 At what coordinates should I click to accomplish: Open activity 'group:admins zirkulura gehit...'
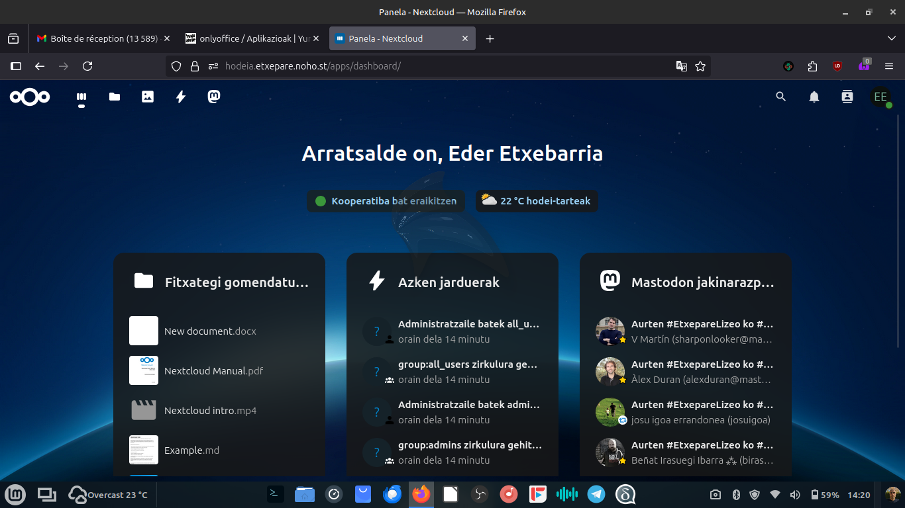[452, 452]
